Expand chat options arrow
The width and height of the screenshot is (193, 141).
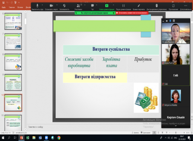96,5
